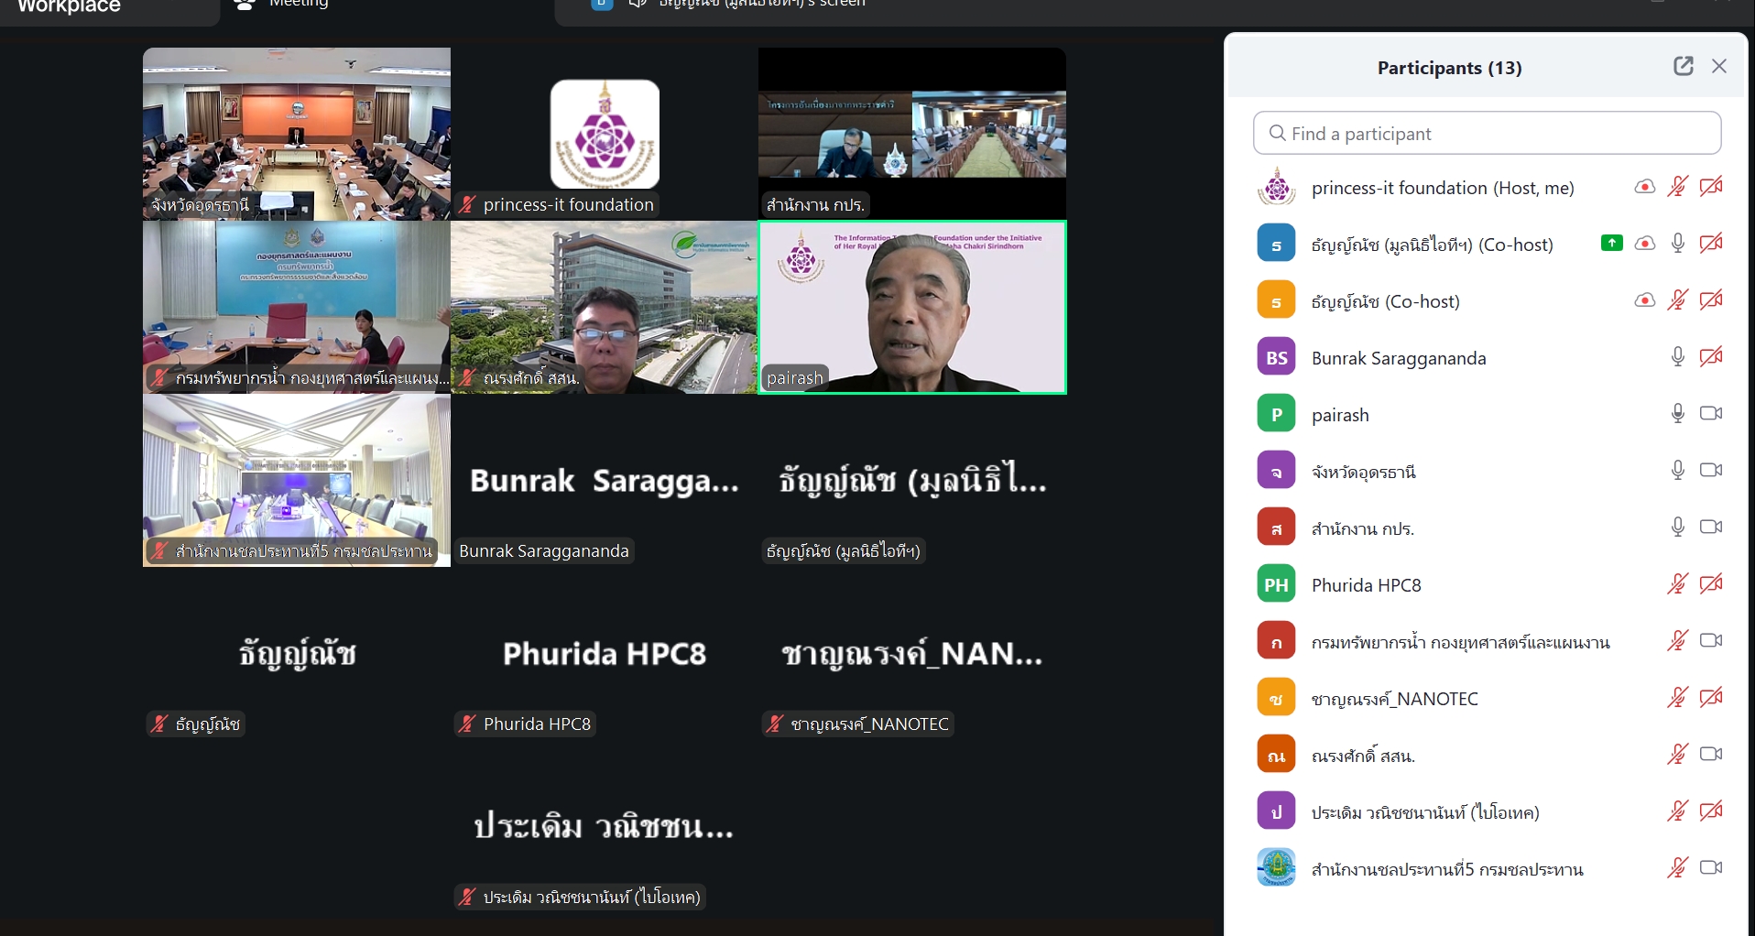1755x936 pixels.
Task: Close the Participants panel
Action: tap(1719, 66)
